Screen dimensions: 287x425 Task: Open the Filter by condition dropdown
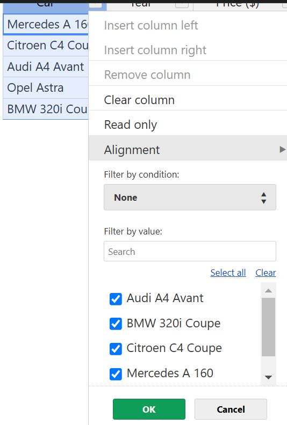[x=190, y=197]
